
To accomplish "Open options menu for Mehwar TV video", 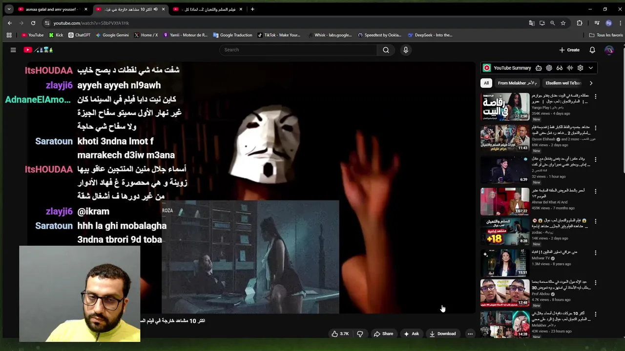I will pyautogui.click(x=595, y=253).
